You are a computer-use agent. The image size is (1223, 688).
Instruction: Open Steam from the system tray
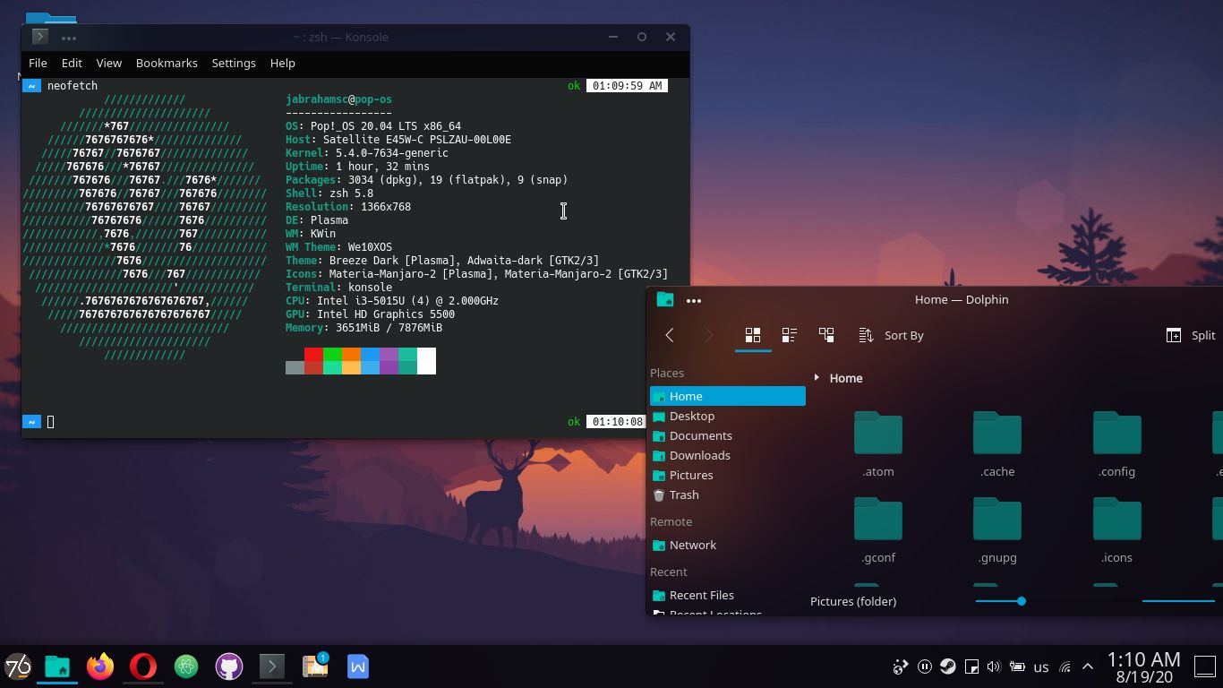(x=946, y=666)
